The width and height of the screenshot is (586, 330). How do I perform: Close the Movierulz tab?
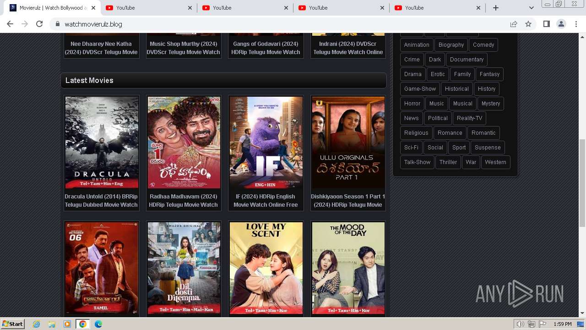click(x=94, y=8)
